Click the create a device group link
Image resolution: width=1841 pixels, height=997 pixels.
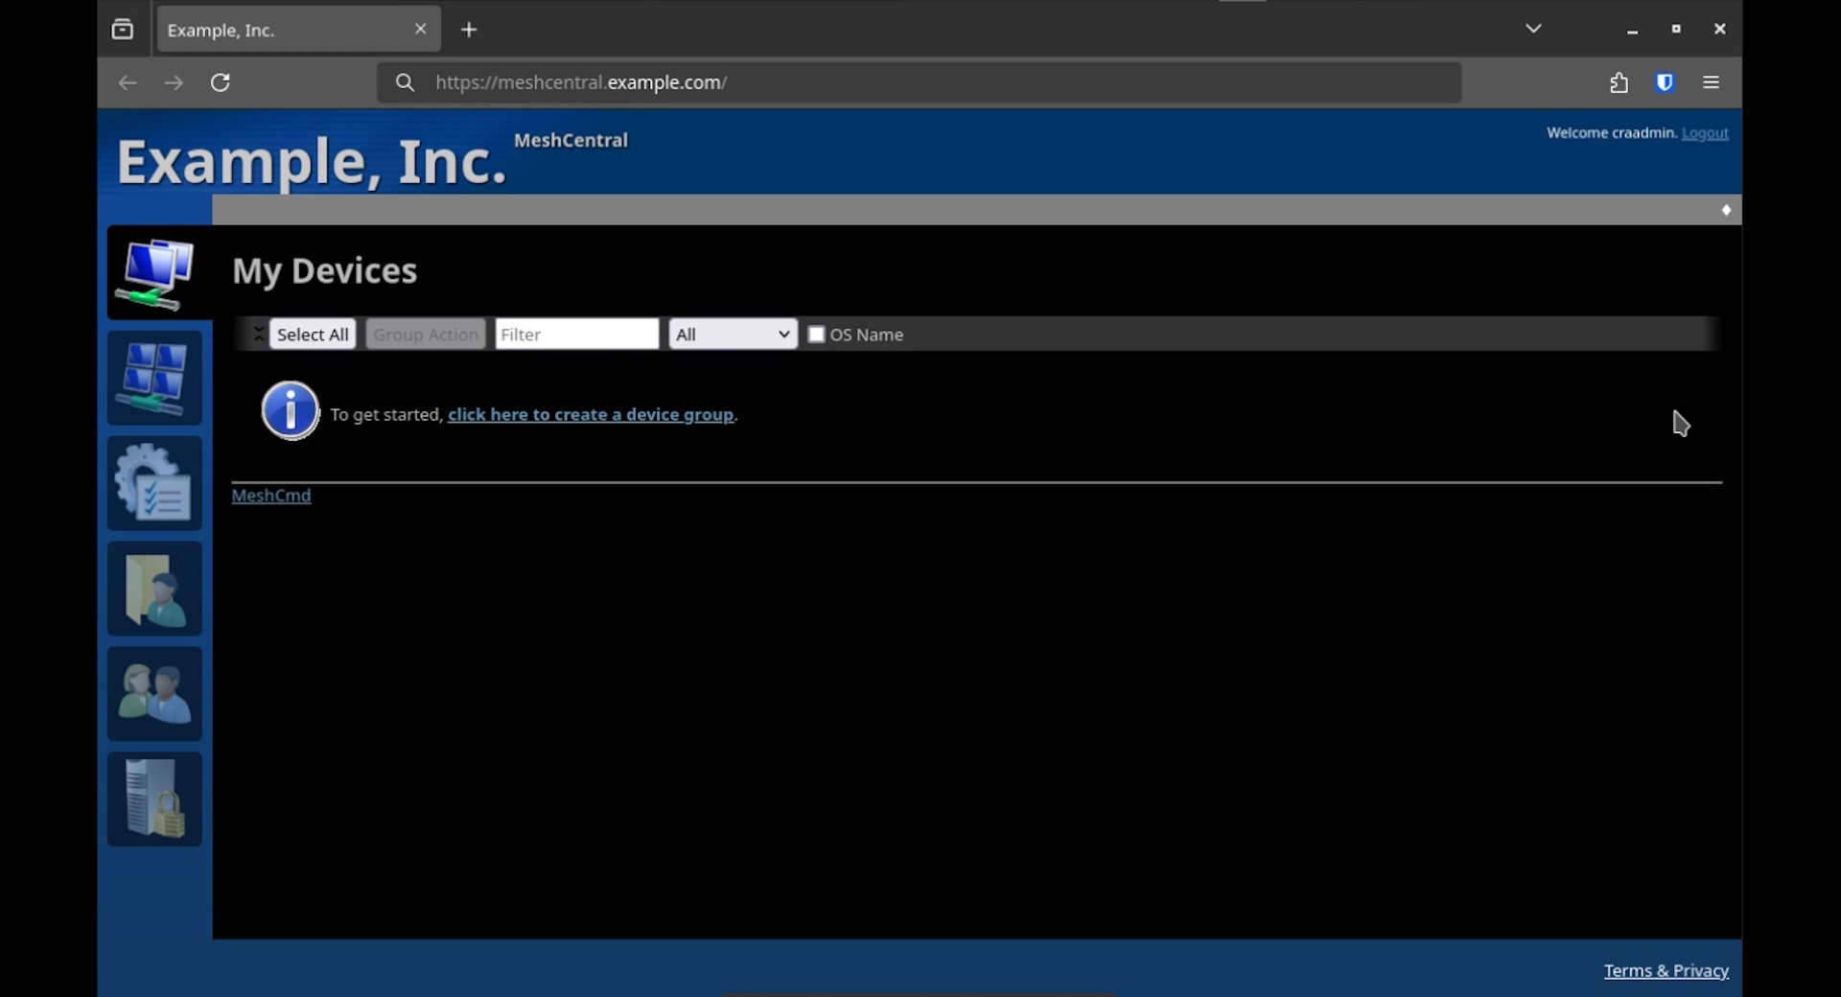pos(591,415)
